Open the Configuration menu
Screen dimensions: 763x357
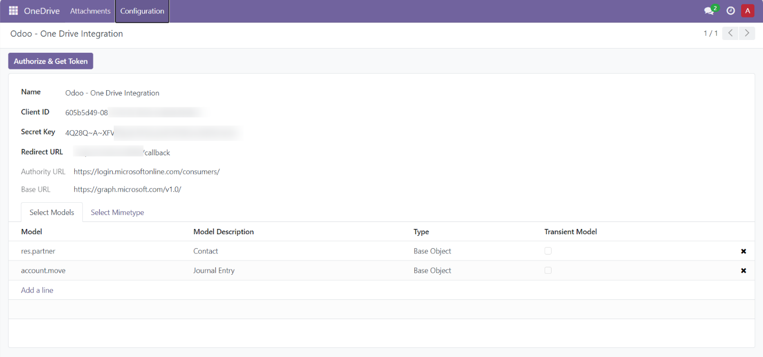tap(142, 11)
